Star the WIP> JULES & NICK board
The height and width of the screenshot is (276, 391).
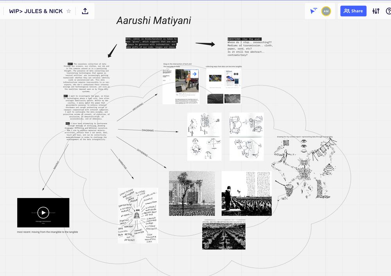[x=68, y=11]
